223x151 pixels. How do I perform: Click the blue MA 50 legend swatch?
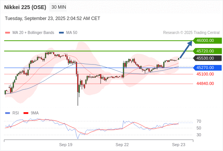[x=61, y=33]
